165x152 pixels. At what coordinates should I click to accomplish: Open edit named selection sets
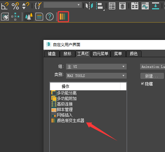38,6
